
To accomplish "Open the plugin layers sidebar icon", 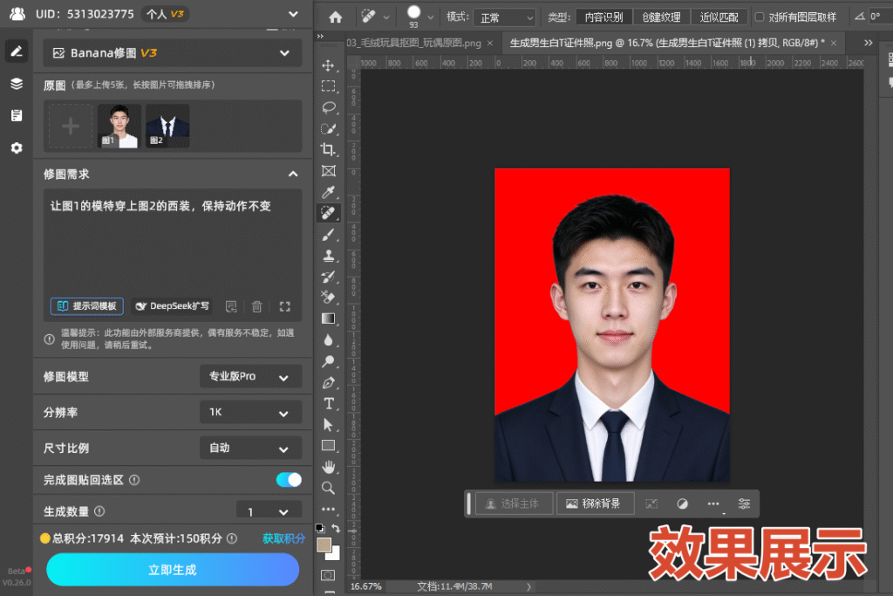I will click(x=17, y=83).
